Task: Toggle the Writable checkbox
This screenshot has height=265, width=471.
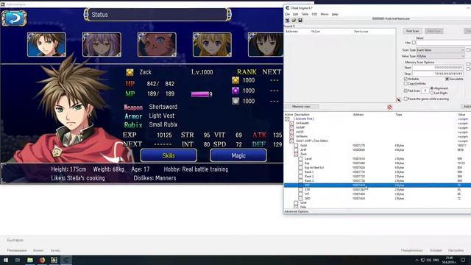Action: click(x=406, y=79)
